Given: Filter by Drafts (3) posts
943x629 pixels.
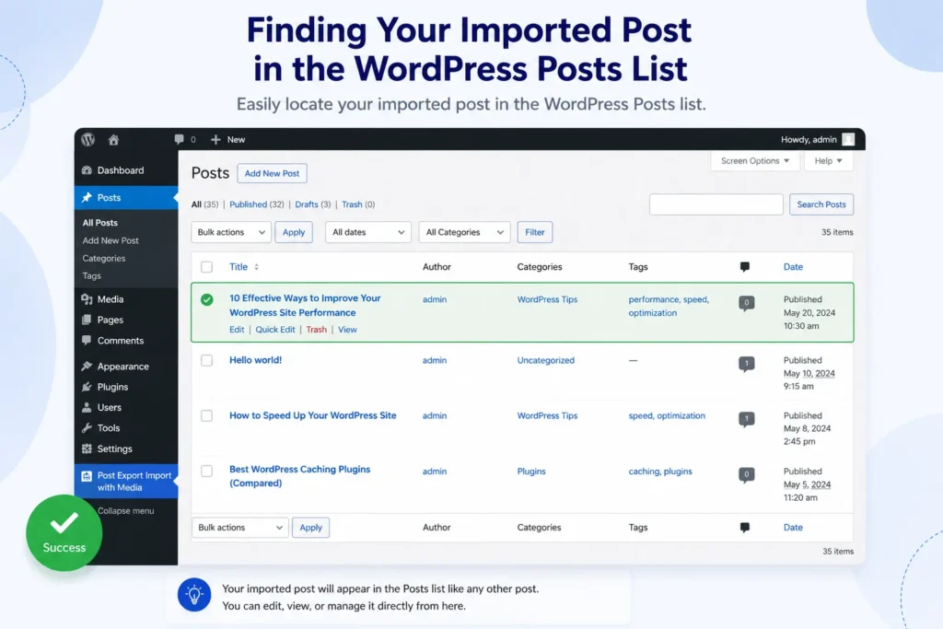Looking at the screenshot, I should pos(313,204).
